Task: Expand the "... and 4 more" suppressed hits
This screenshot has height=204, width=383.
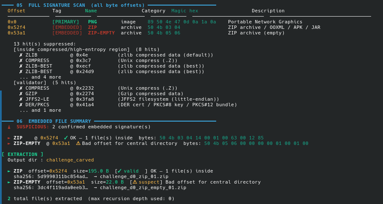Action: pos(40,77)
